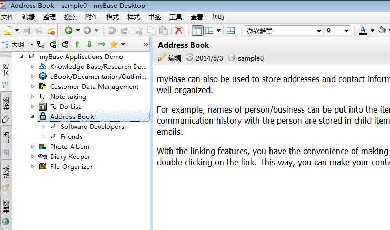Click the 编辑 edit button under the title
The width and height of the screenshot is (390, 230).
[x=169, y=58]
